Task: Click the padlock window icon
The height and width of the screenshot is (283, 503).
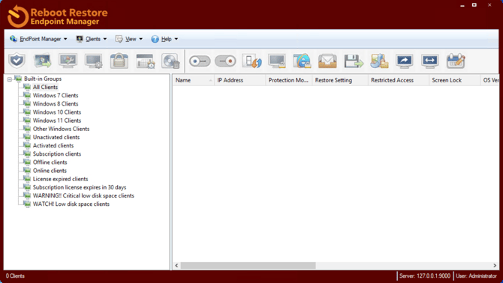Action: (x=119, y=61)
